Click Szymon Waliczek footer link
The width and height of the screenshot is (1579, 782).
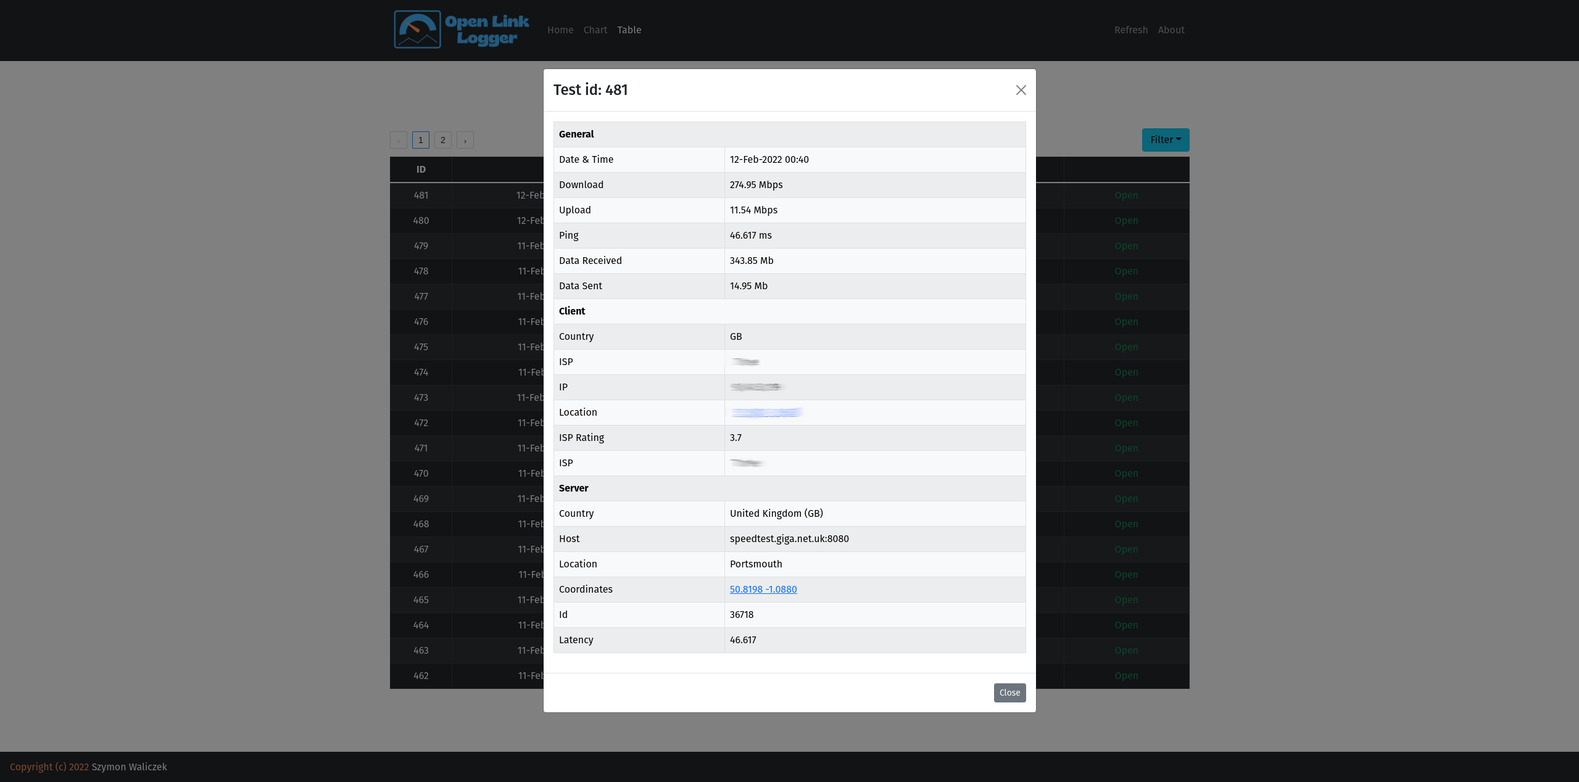click(x=129, y=767)
